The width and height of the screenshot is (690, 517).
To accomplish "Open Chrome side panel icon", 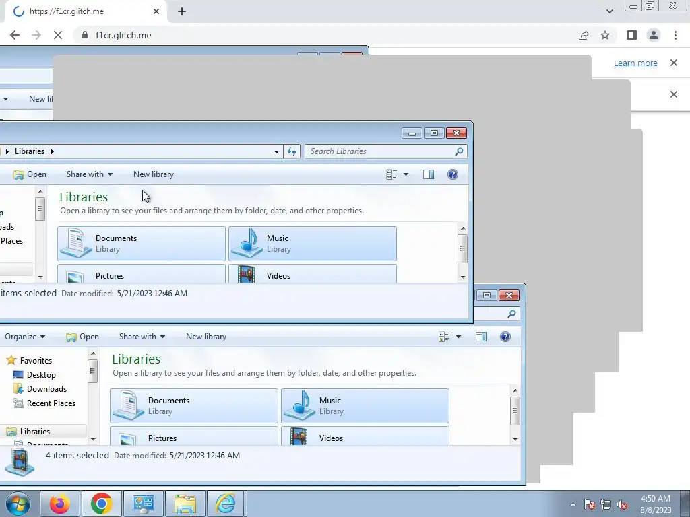I will point(632,35).
